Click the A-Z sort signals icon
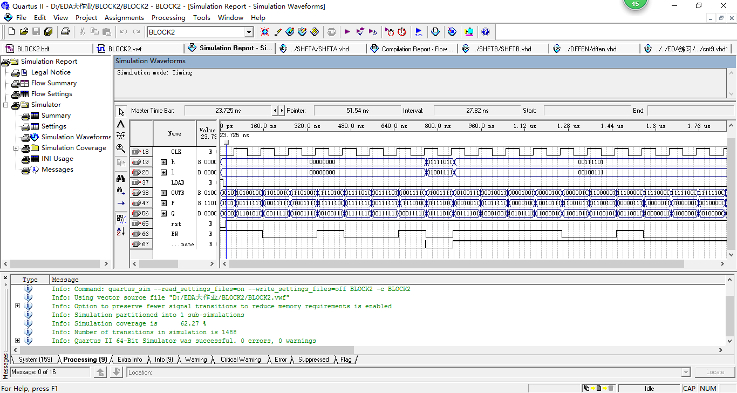The width and height of the screenshot is (737, 393). [121, 232]
